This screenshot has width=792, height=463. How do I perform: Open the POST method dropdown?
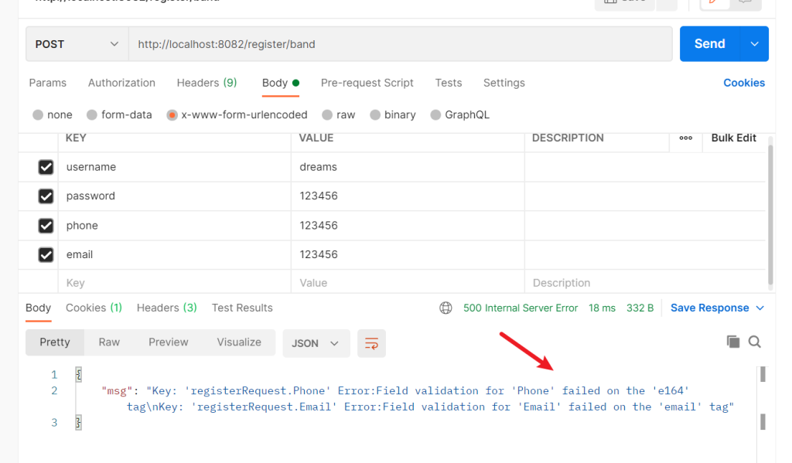(77, 44)
